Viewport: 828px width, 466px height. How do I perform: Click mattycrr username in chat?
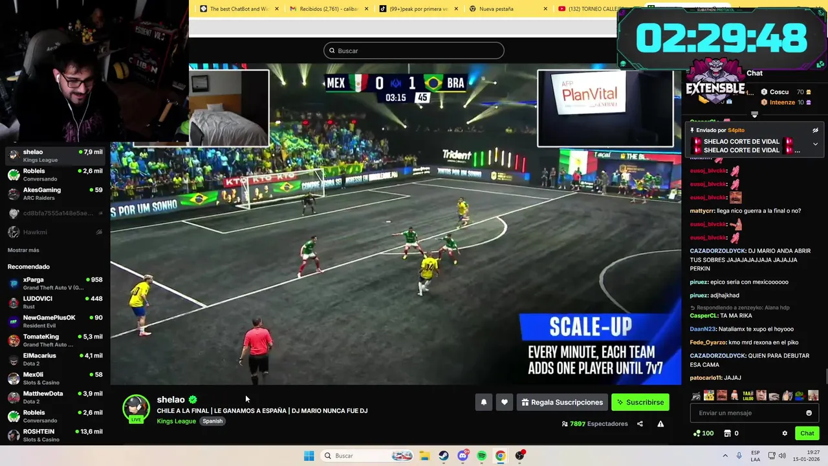coord(702,211)
